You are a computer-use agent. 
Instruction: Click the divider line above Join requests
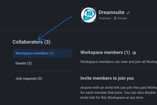point(42,71)
